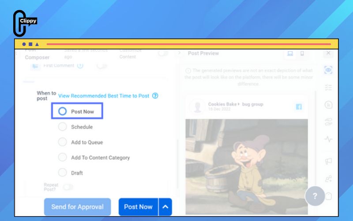The image size is (353, 221).
Task: Choose the Add to Queue option
Action: click(x=62, y=142)
